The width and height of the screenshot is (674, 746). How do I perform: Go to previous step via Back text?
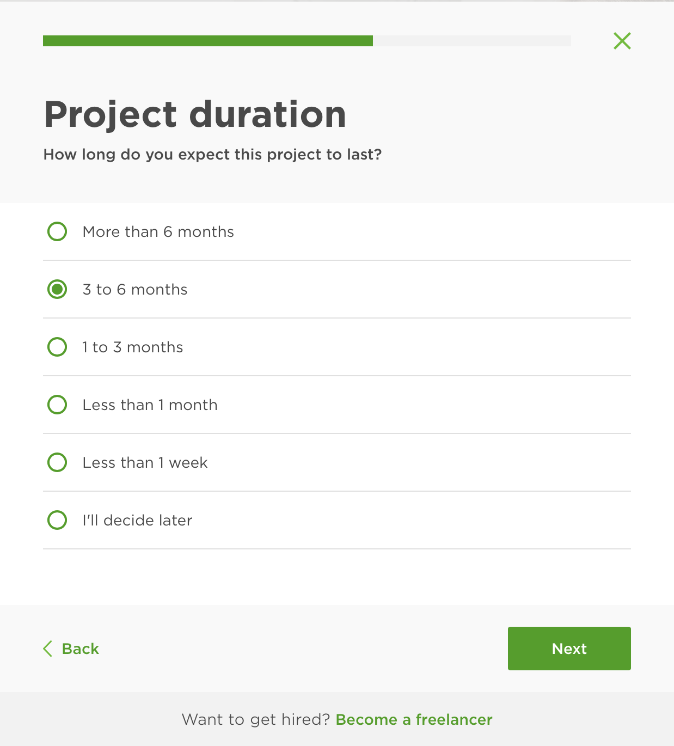81,649
